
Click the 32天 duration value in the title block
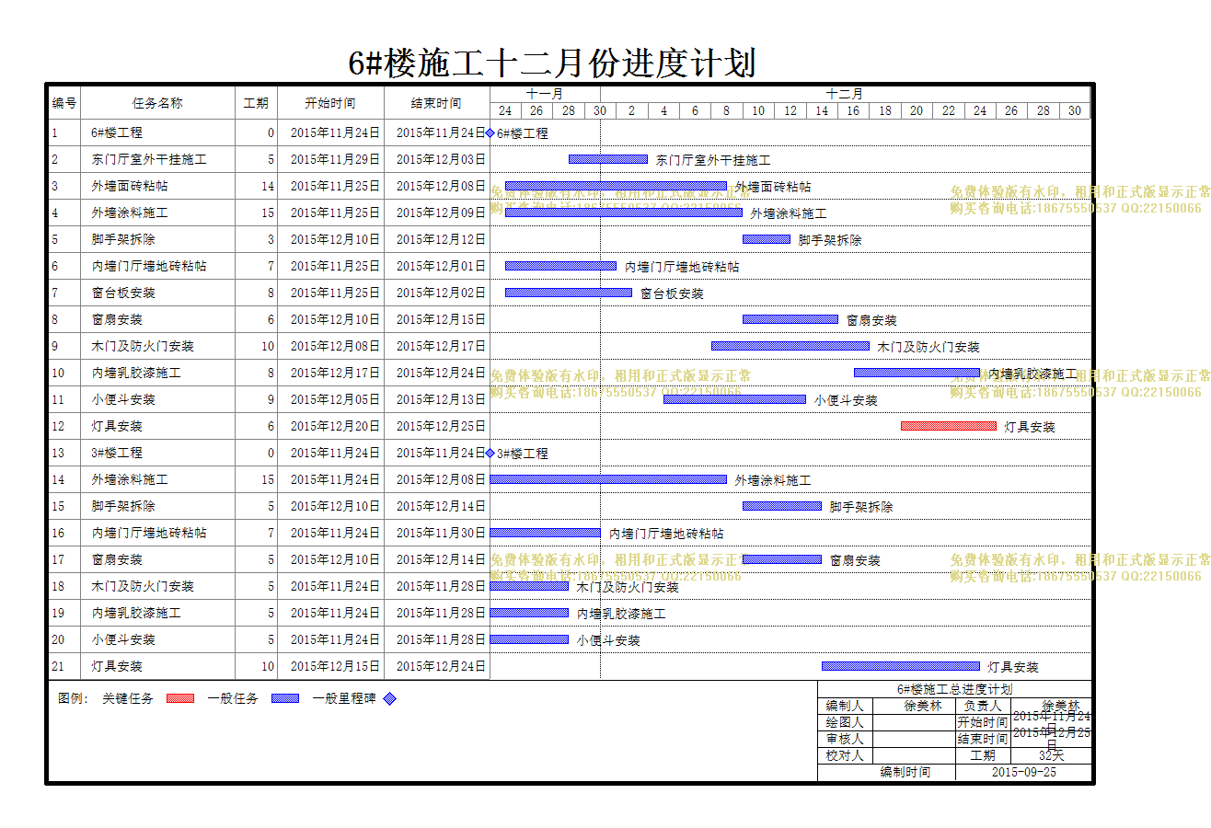pyautogui.click(x=1051, y=755)
